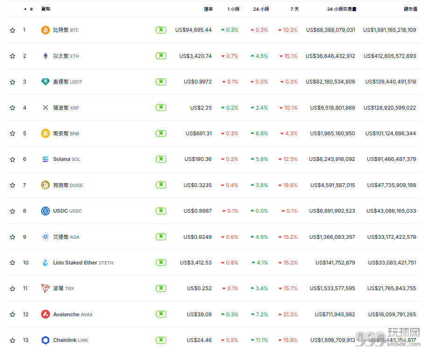Click USDT 24h volume US$82,180,534,806

click(330, 82)
